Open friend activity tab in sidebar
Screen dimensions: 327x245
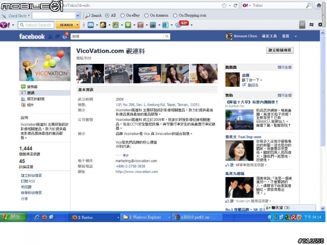pos(33,99)
